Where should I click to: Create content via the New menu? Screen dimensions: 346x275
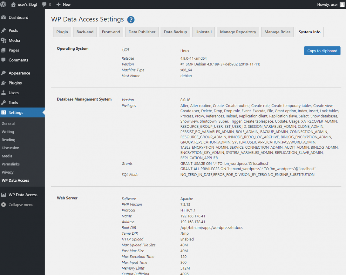point(63,4)
